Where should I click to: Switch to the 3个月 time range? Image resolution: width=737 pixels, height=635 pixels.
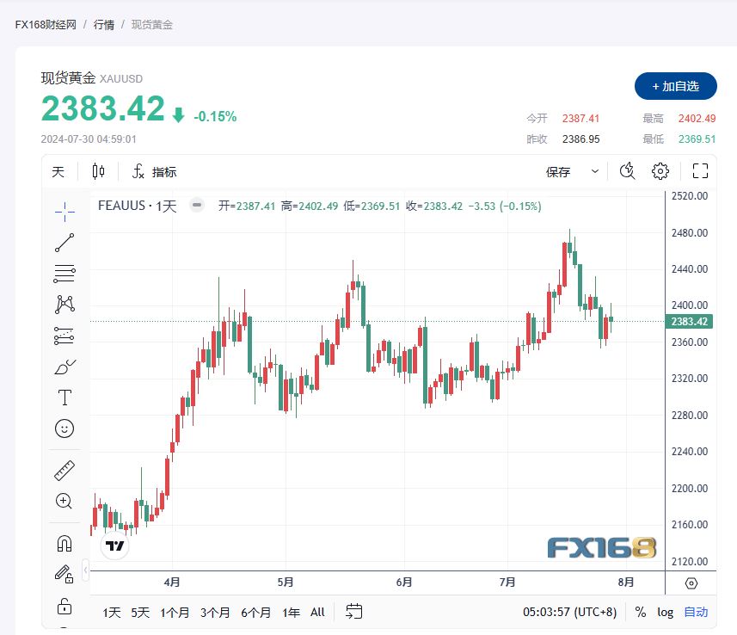point(215,612)
